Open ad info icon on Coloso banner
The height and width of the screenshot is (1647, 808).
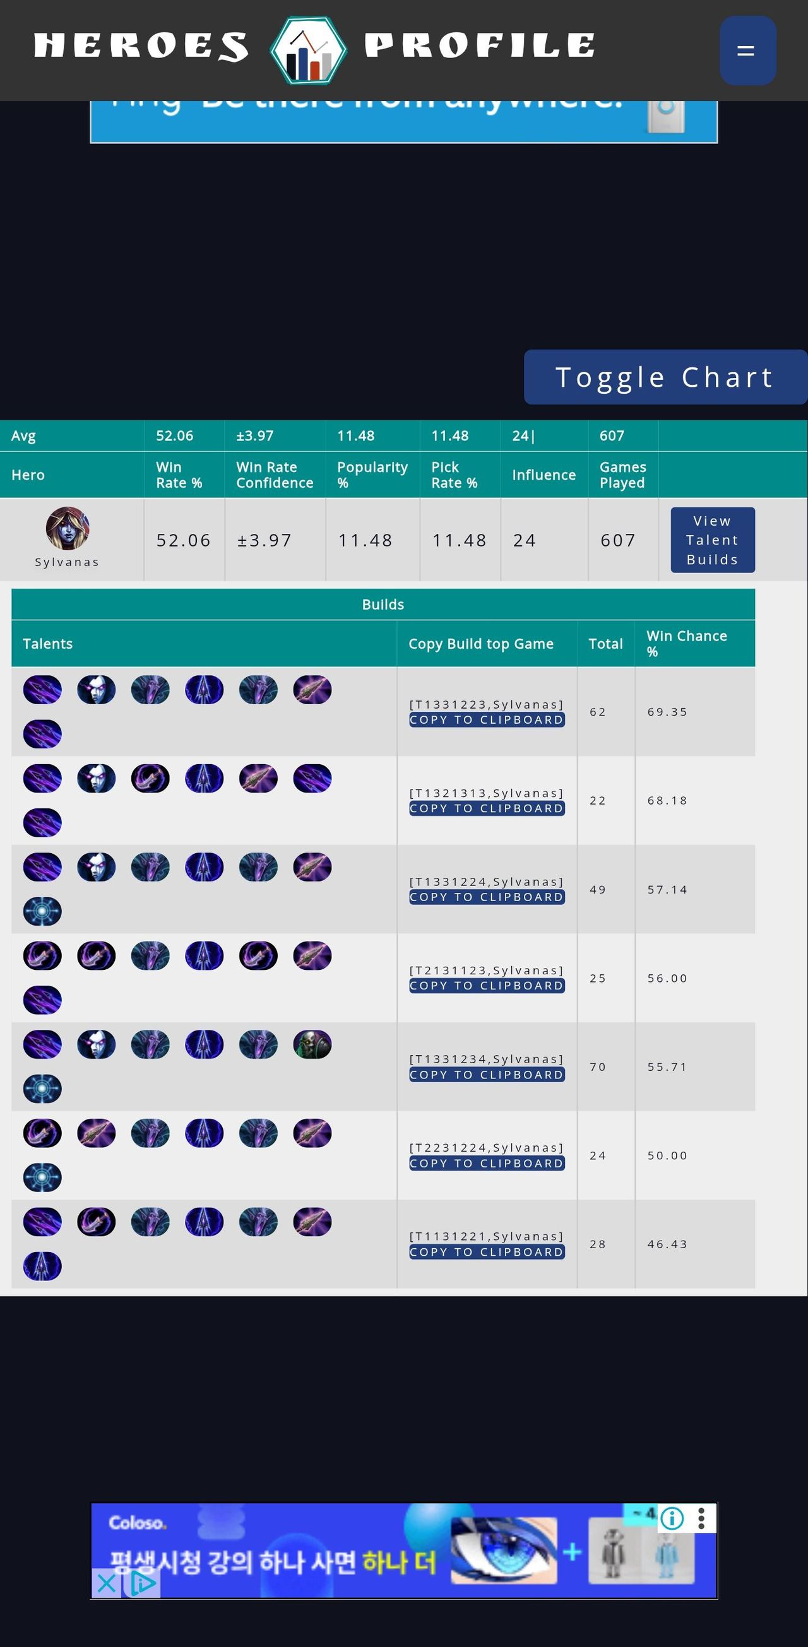[x=672, y=1518]
